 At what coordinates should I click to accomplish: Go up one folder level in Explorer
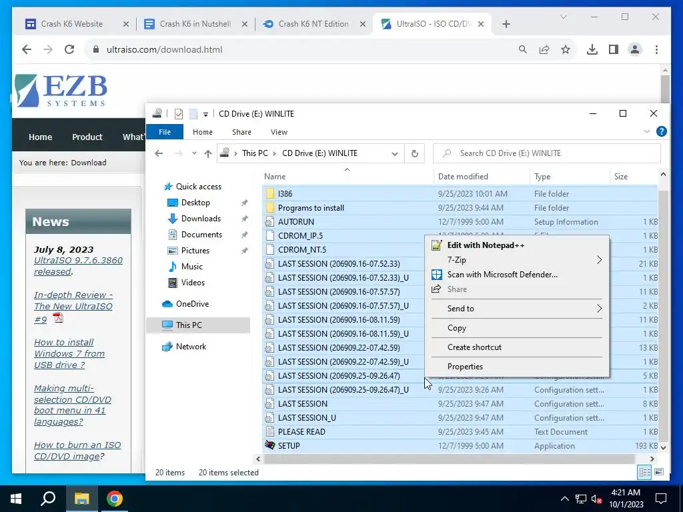click(208, 153)
